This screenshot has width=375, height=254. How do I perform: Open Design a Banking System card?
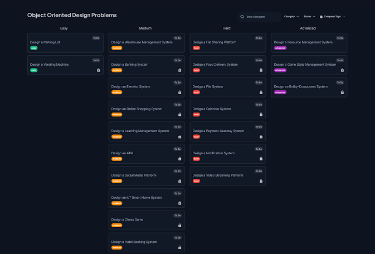coord(147,65)
